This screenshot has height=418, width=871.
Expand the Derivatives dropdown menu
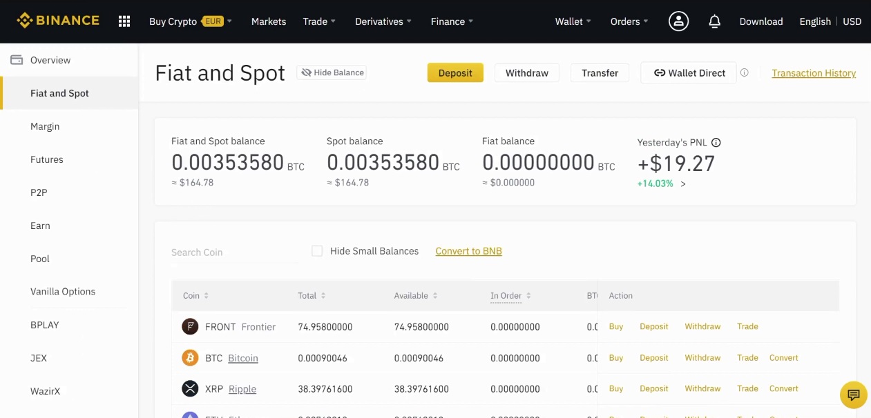click(383, 21)
